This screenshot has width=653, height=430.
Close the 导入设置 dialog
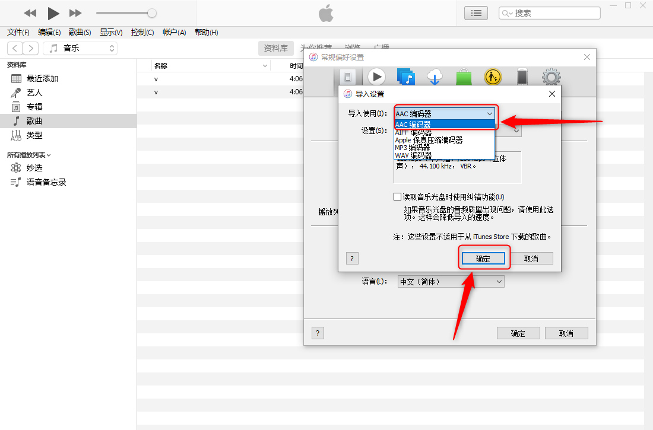pos(552,94)
